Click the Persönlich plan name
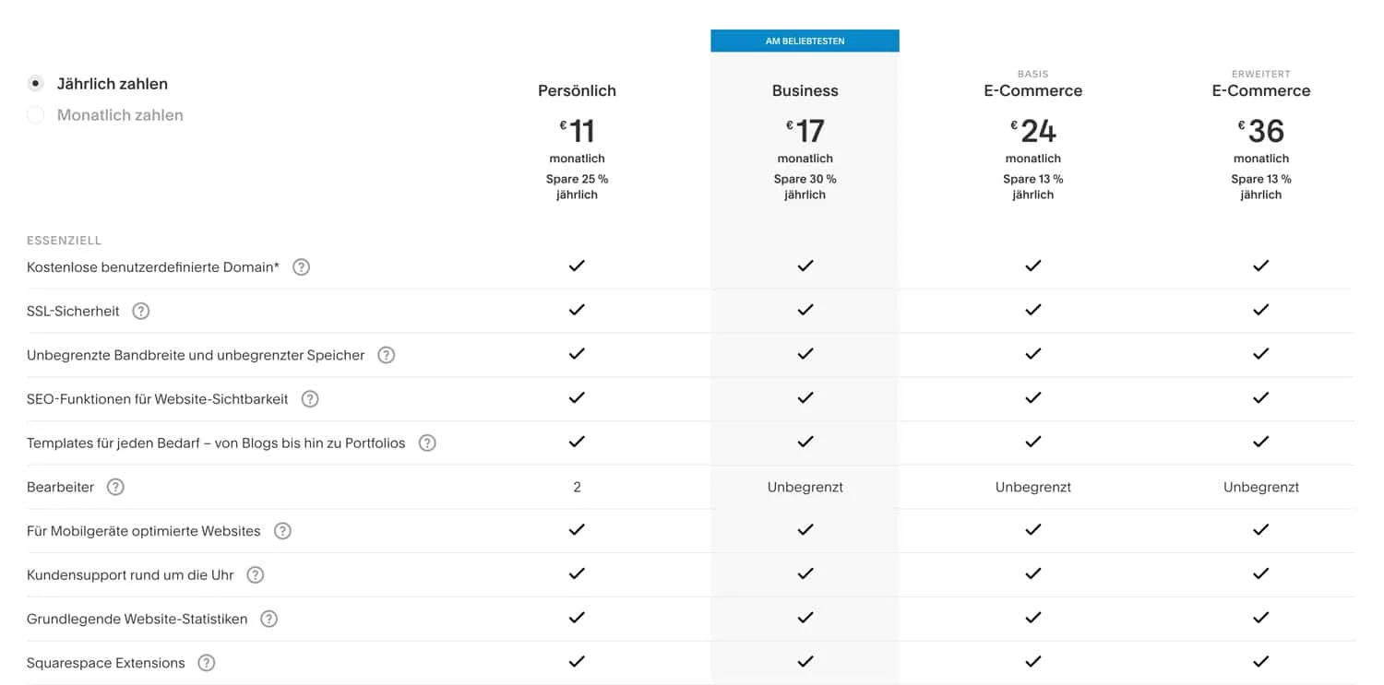Screen dimensions: 1384x685 [577, 90]
